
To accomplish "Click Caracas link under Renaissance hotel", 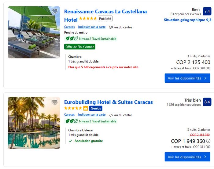I will point(69,27).
